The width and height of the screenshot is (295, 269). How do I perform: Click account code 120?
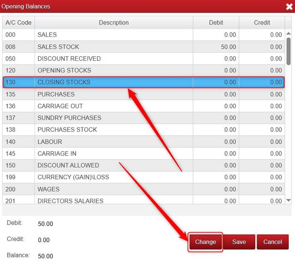10,70
